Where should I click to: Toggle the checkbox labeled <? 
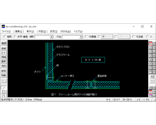(x=148, y=37)
